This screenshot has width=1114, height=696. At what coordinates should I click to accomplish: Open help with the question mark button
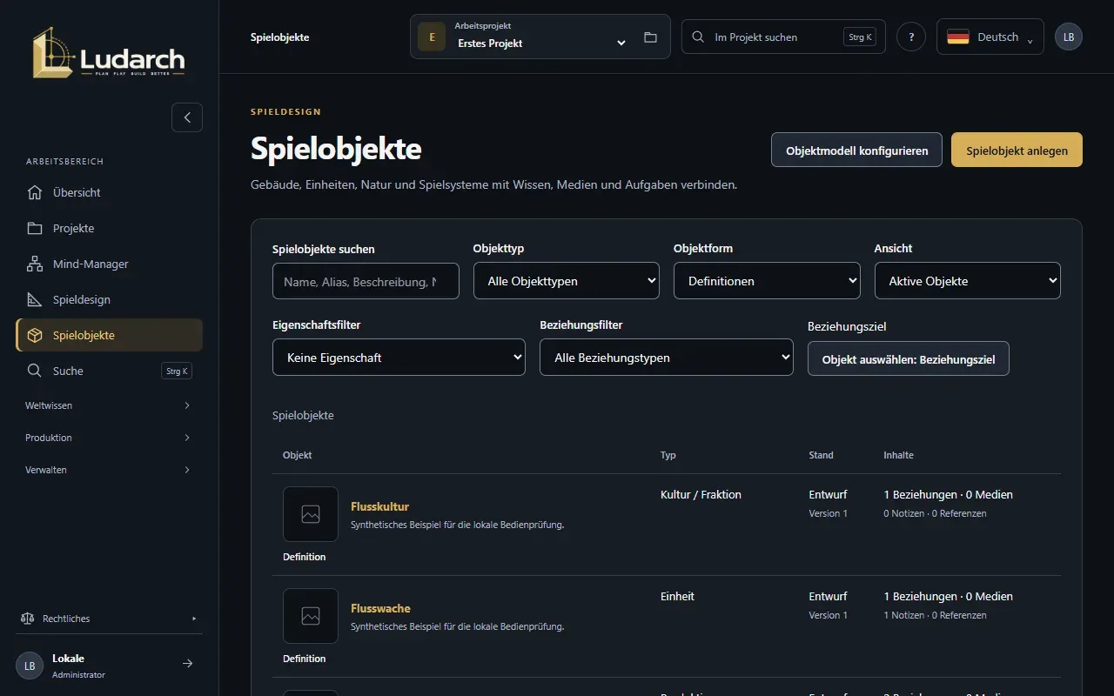[x=911, y=37]
